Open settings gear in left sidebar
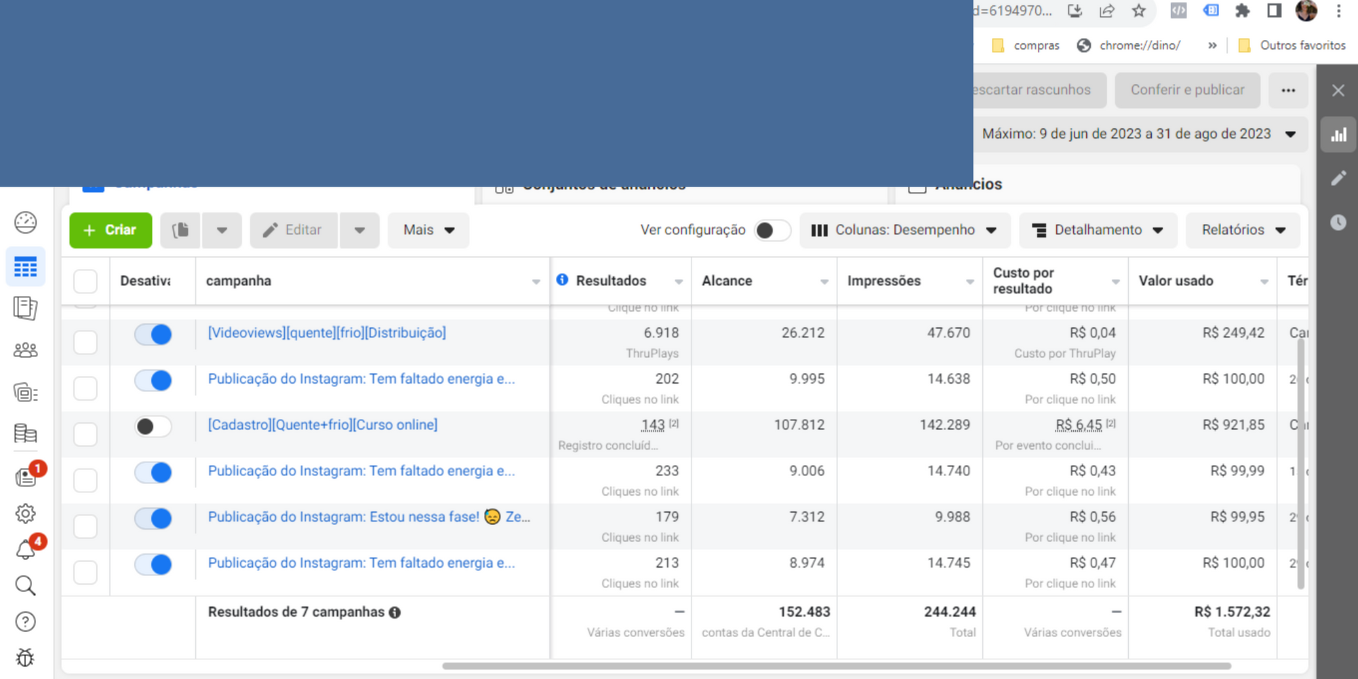The image size is (1358, 679). pyautogui.click(x=26, y=513)
